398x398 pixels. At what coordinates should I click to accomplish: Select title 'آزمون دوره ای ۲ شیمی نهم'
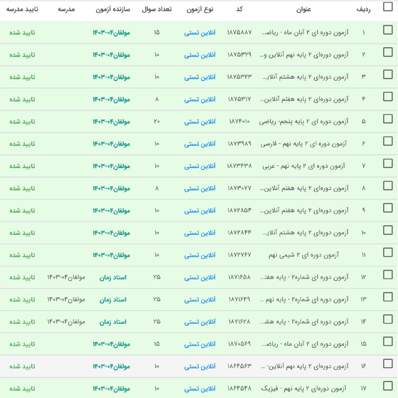point(303,255)
